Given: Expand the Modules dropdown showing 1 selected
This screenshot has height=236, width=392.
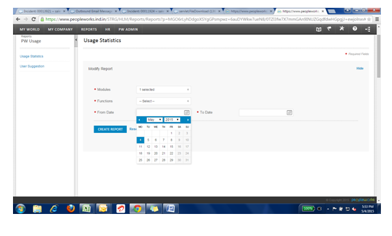Looking at the screenshot, I should pos(164,89).
